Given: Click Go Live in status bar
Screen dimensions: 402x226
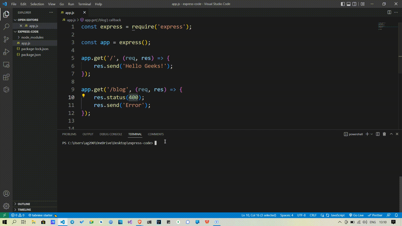Looking at the screenshot, I should [x=356, y=215].
